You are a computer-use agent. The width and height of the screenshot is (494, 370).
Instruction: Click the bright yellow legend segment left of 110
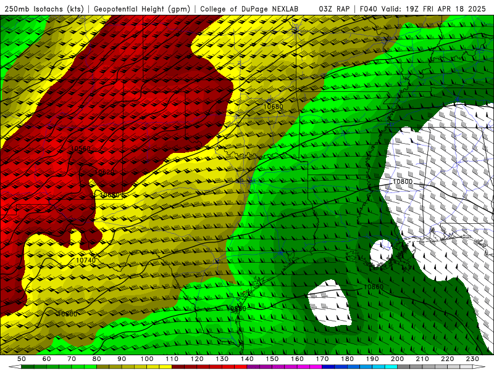165,367
